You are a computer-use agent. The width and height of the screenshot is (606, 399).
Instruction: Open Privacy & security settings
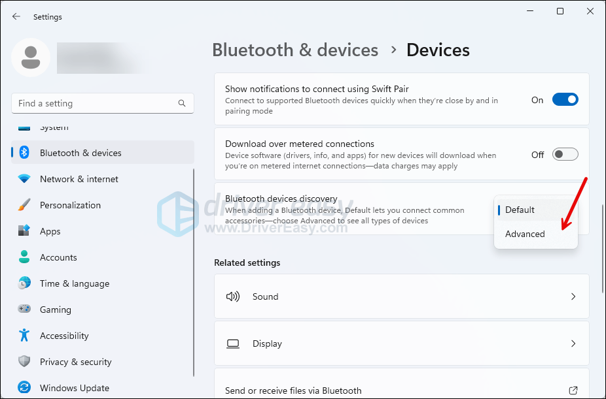pyautogui.click(x=75, y=362)
